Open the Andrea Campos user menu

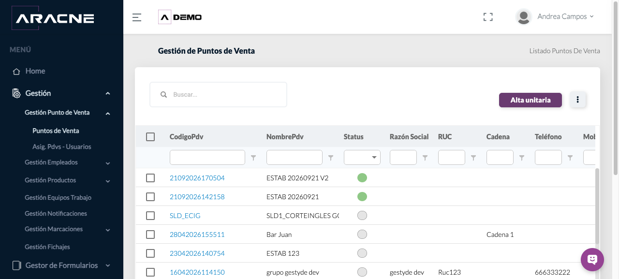point(565,16)
